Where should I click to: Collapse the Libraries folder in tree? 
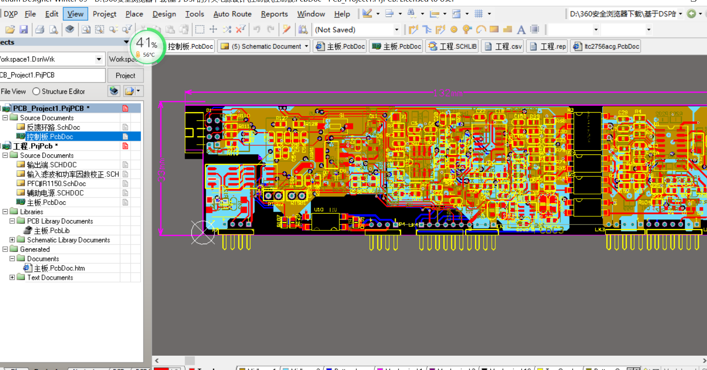point(5,211)
